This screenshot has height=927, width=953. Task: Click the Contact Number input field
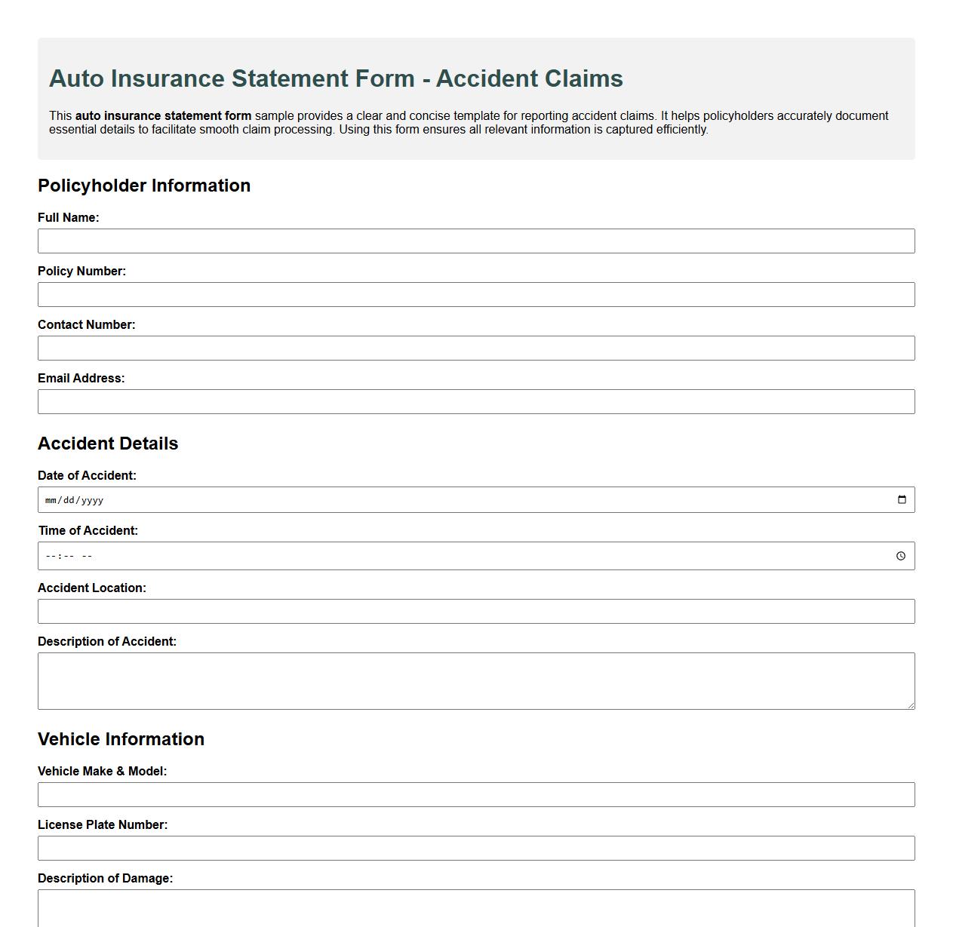[475, 348]
